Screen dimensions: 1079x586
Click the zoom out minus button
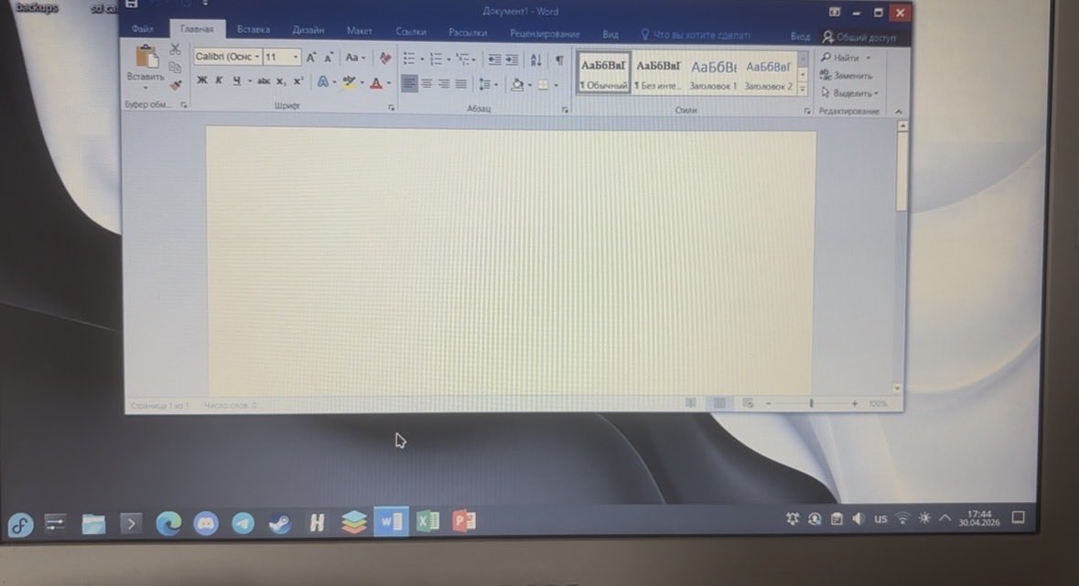coord(769,404)
